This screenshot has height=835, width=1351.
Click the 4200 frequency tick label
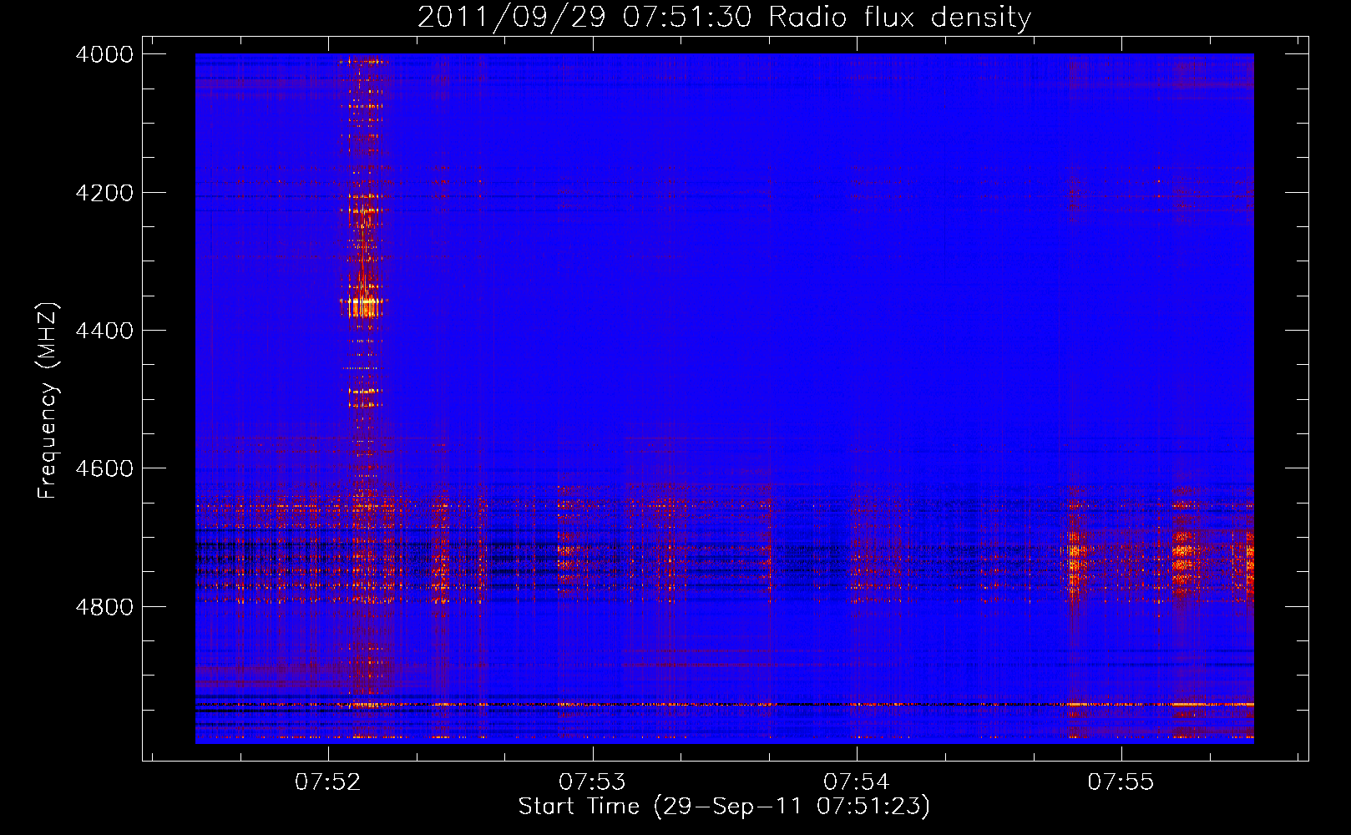pos(104,193)
